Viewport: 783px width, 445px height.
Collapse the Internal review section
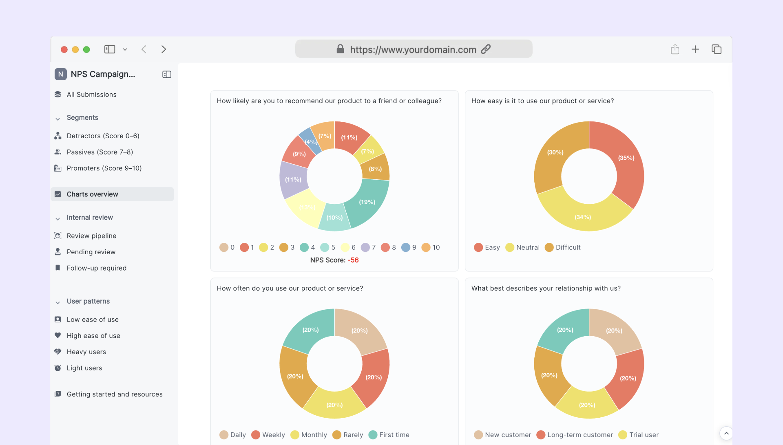click(x=58, y=219)
